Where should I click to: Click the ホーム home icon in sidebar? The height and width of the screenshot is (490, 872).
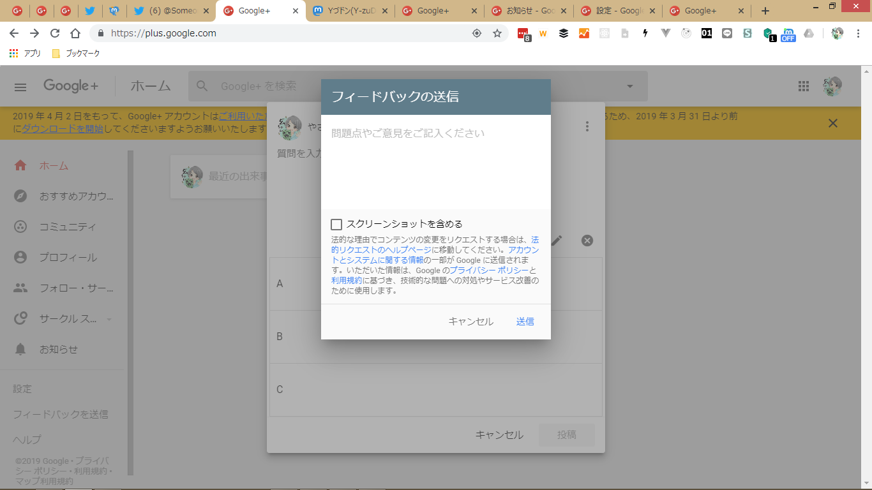[x=20, y=166]
